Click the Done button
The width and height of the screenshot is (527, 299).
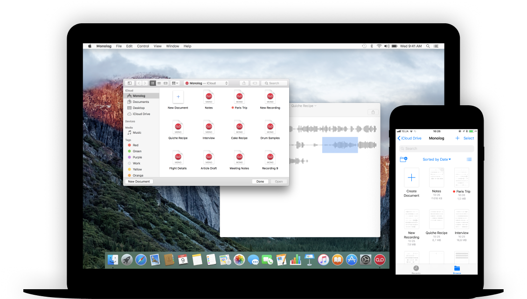click(x=260, y=182)
